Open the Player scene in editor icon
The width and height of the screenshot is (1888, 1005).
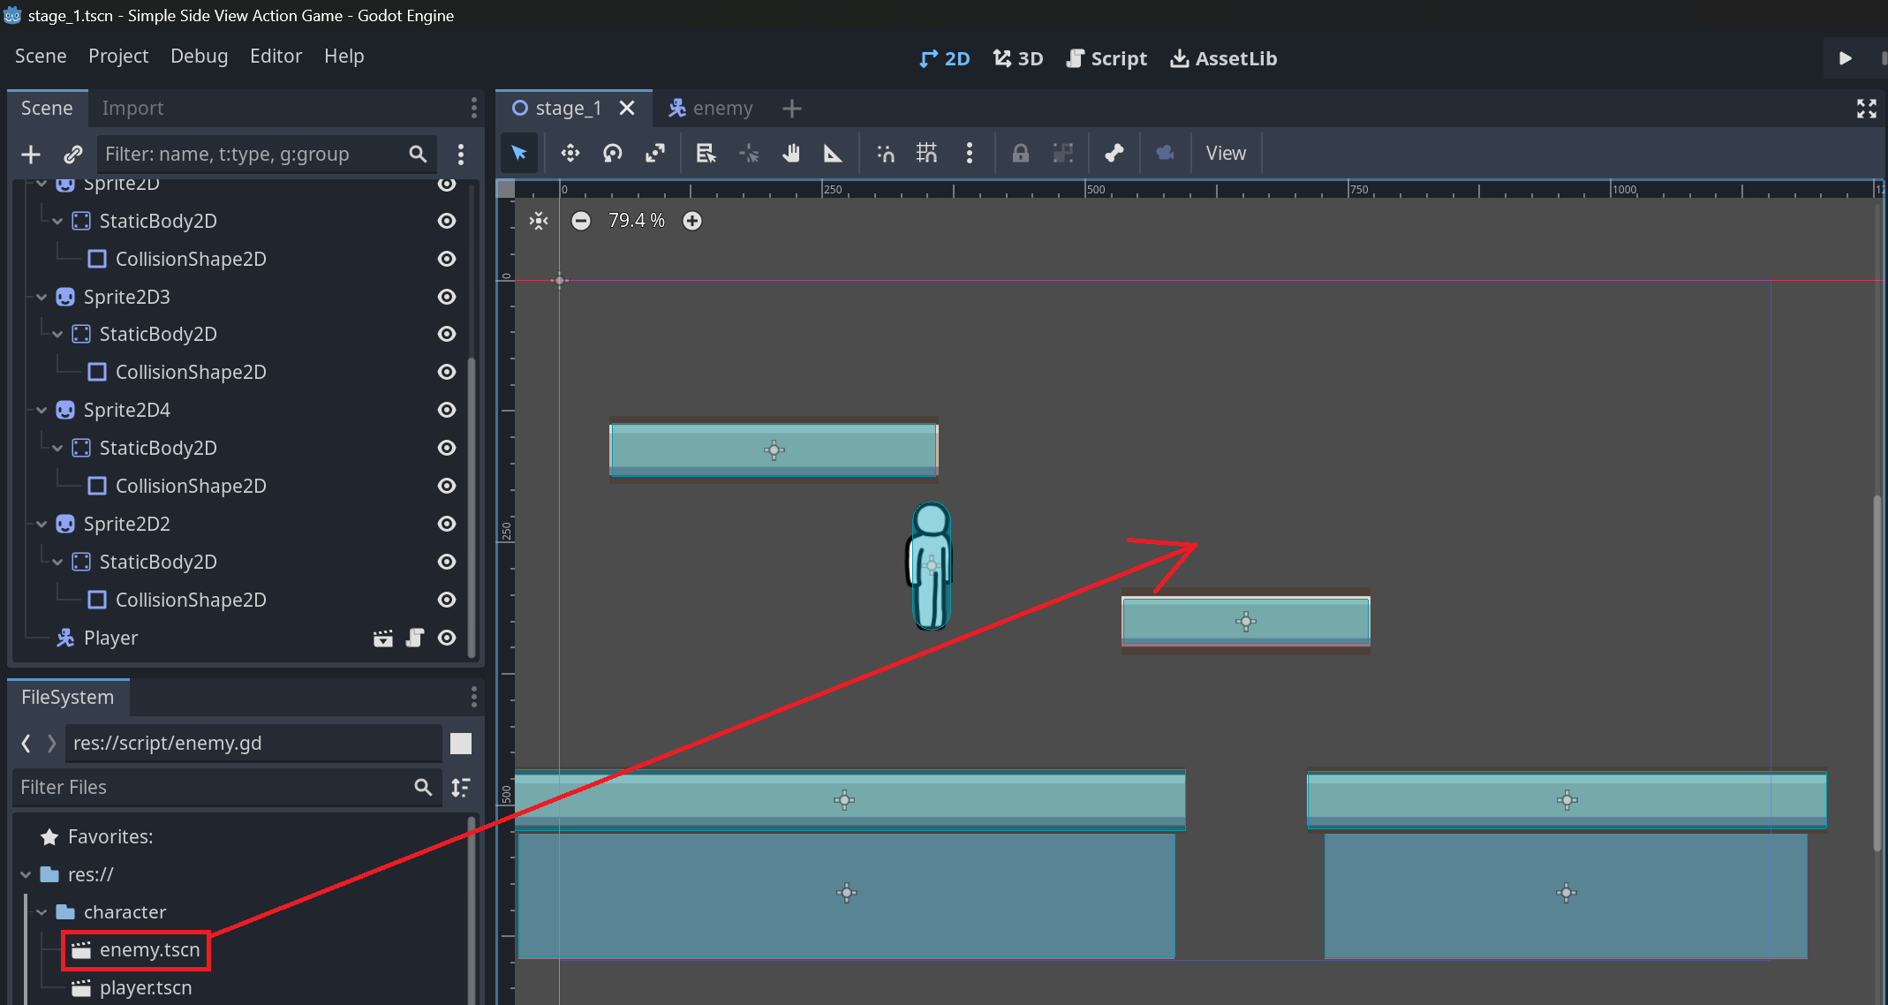382,639
